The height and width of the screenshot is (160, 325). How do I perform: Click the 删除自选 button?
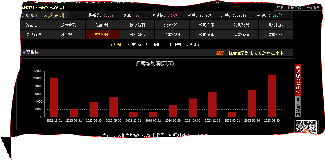pyautogui.click(x=294, y=8)
